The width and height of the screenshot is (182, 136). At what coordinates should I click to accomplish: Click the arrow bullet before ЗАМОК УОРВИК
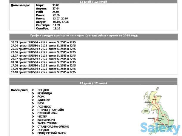coord(33,123)
